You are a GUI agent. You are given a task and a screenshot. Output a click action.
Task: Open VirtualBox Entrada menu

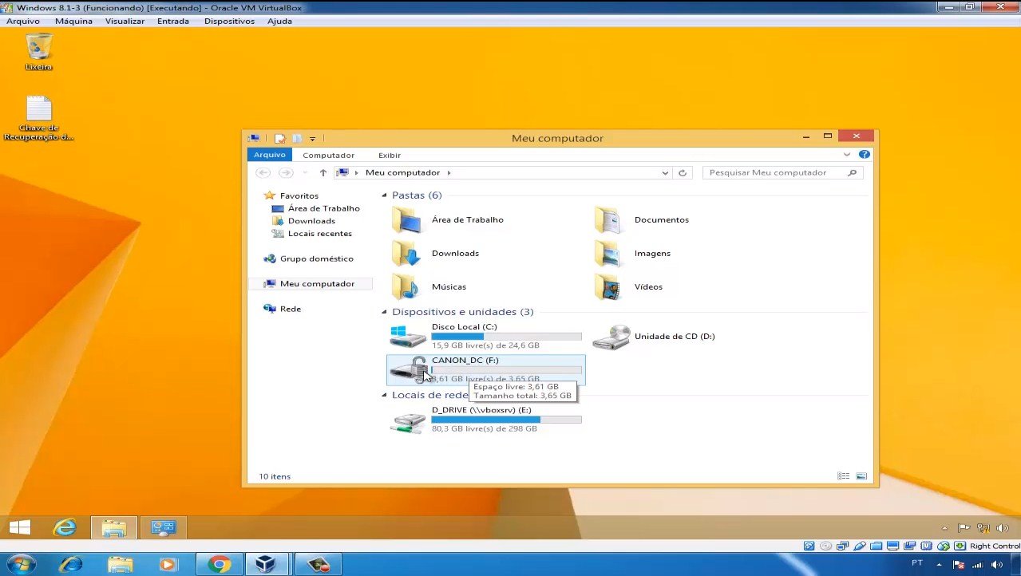173,21
